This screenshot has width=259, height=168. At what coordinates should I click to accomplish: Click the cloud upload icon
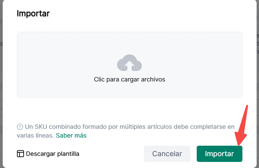(129, 63)
